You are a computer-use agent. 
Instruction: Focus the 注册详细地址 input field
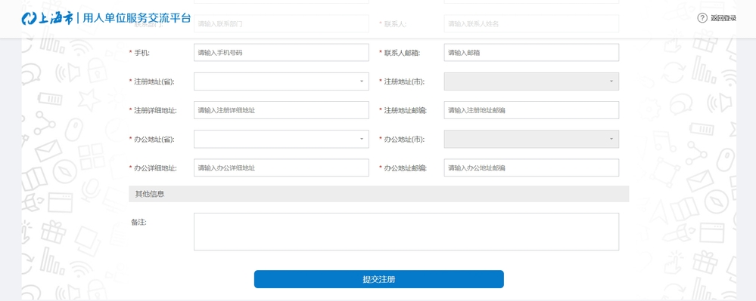click(x=282, y=110)
